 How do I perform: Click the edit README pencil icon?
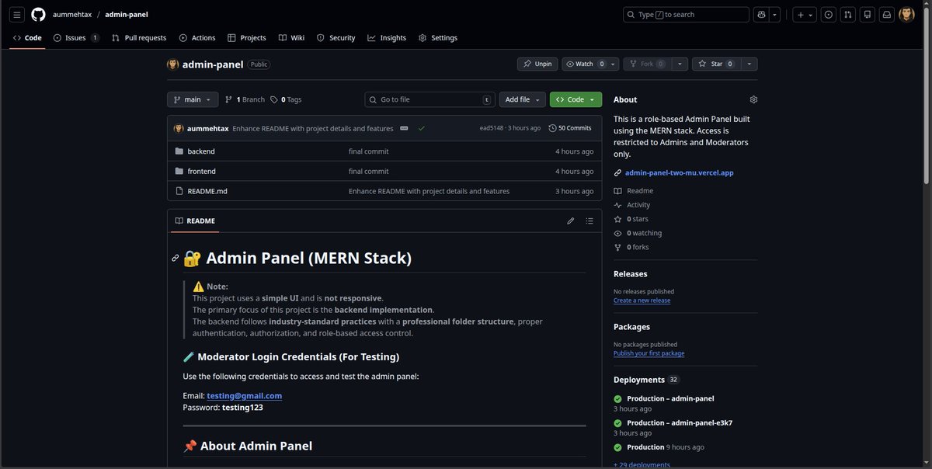(x=571, y=221)
